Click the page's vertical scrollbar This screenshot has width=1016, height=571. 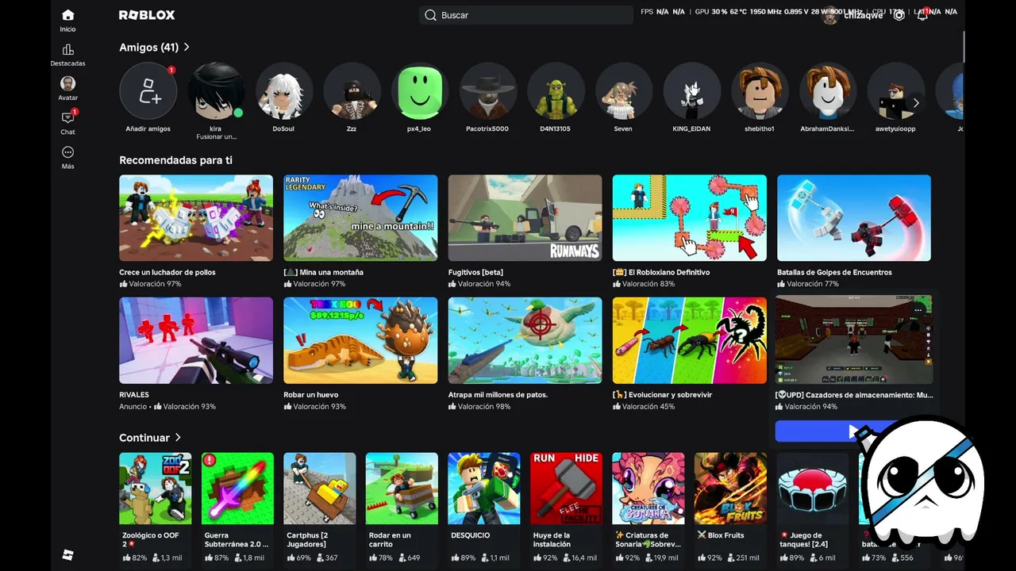(x=964, y=46)
